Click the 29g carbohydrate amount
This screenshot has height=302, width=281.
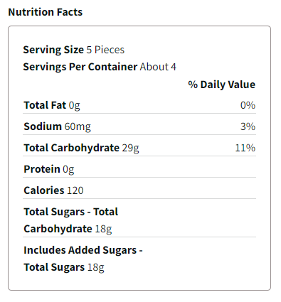point(131,149)
